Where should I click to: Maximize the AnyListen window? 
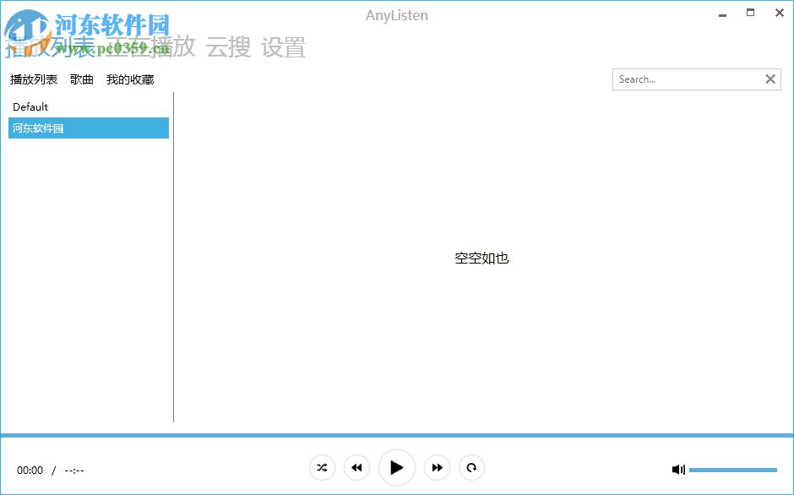coord(749,13)
